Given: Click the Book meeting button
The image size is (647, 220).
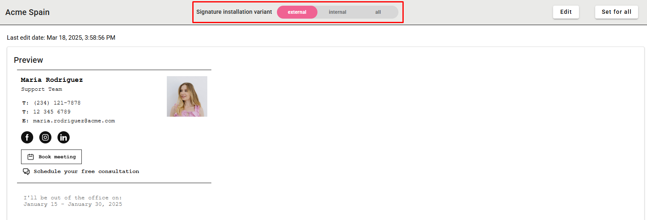Looking at the screenshot, I should point(51,157).
